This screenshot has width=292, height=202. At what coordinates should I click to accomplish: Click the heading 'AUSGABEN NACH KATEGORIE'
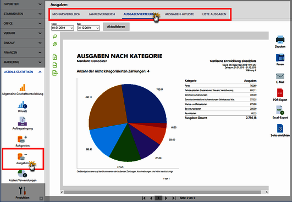tap(119, 56)
